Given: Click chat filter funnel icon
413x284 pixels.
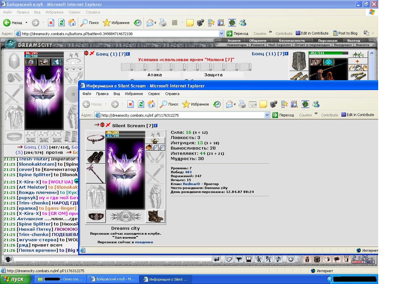Looking at the screenshot, I should 239,259.
